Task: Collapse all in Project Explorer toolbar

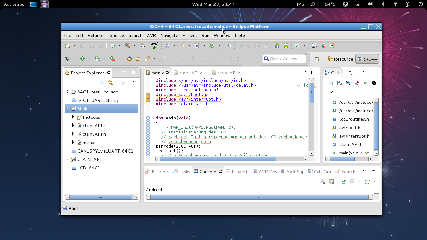Action: 102,83
